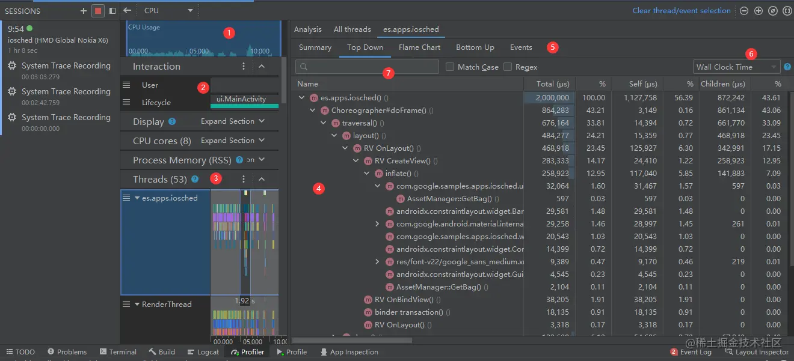Enable the Match Case checkbox

(x=450, y=67)
